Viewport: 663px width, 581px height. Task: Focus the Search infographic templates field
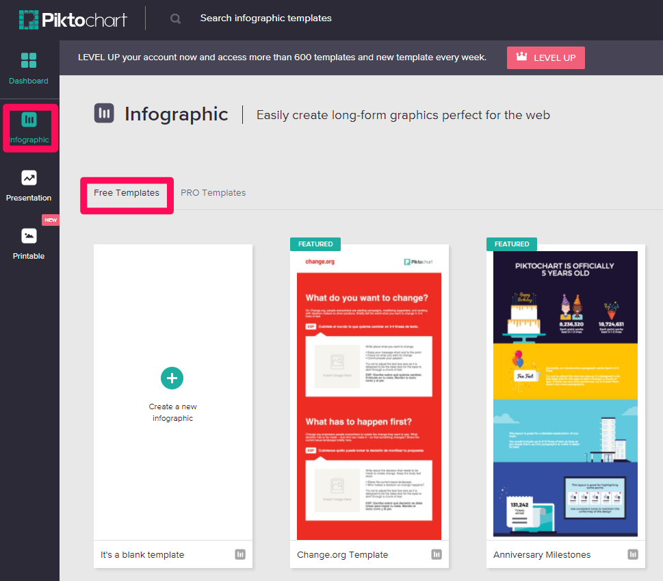(x=265, y=18)
